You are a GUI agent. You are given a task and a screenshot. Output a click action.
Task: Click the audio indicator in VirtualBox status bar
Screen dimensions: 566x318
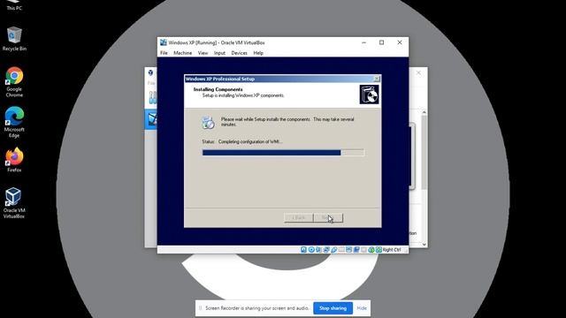point(318,249)
